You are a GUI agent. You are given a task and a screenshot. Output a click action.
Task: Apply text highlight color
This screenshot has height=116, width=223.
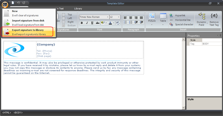(102, 23)
